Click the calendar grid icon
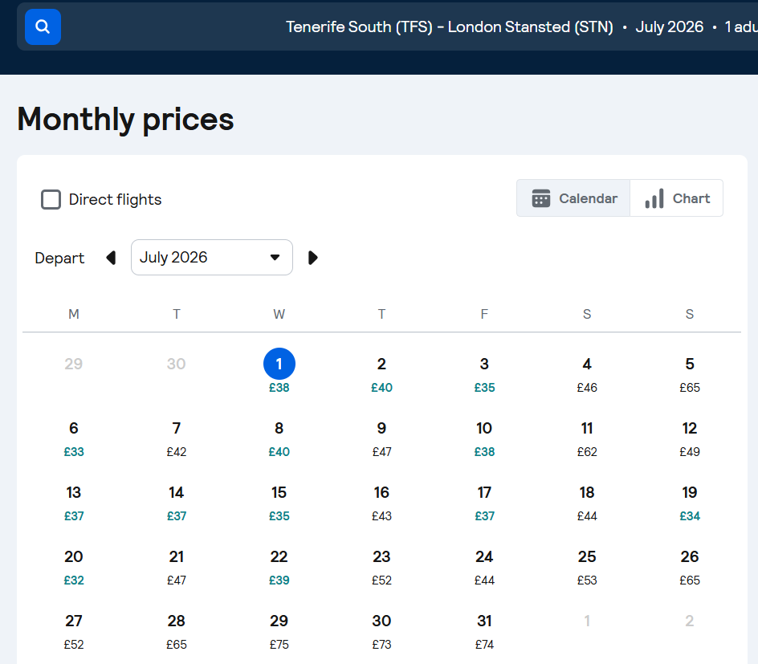758x664 pixels. coord(541,198)
